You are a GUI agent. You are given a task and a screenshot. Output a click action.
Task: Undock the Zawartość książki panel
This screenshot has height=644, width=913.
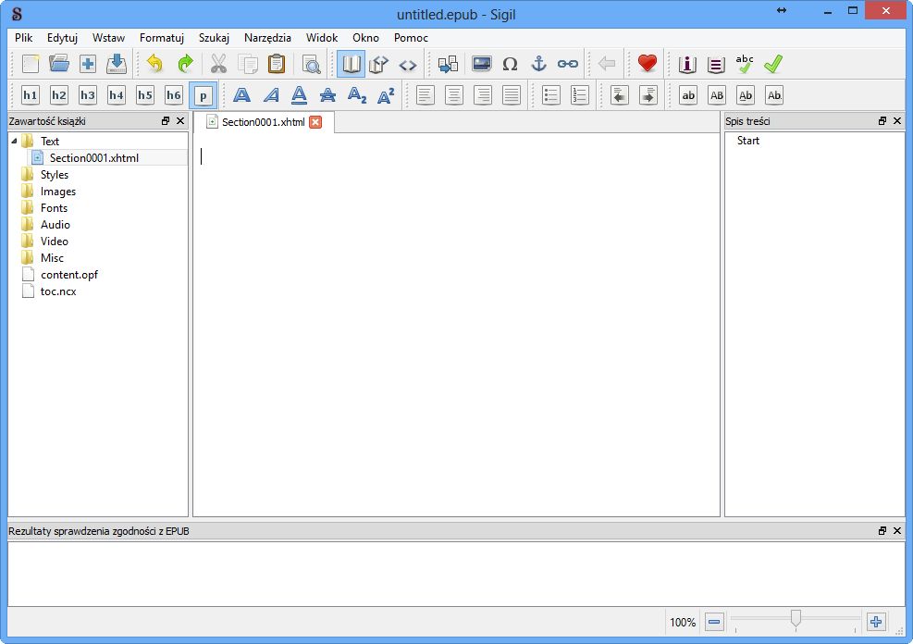click(166, 121)
